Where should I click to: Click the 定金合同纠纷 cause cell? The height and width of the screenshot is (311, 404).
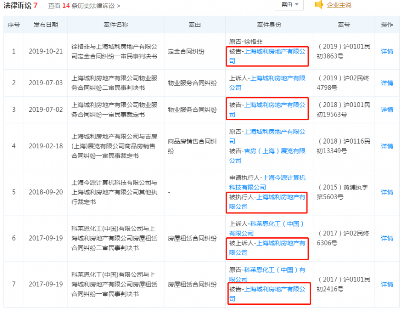[x=186, y=51]
